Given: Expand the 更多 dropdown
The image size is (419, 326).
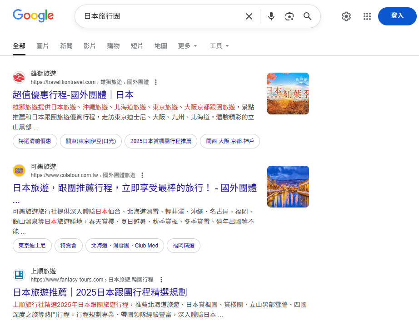Looking at the screenshot, I should [188, 46].
